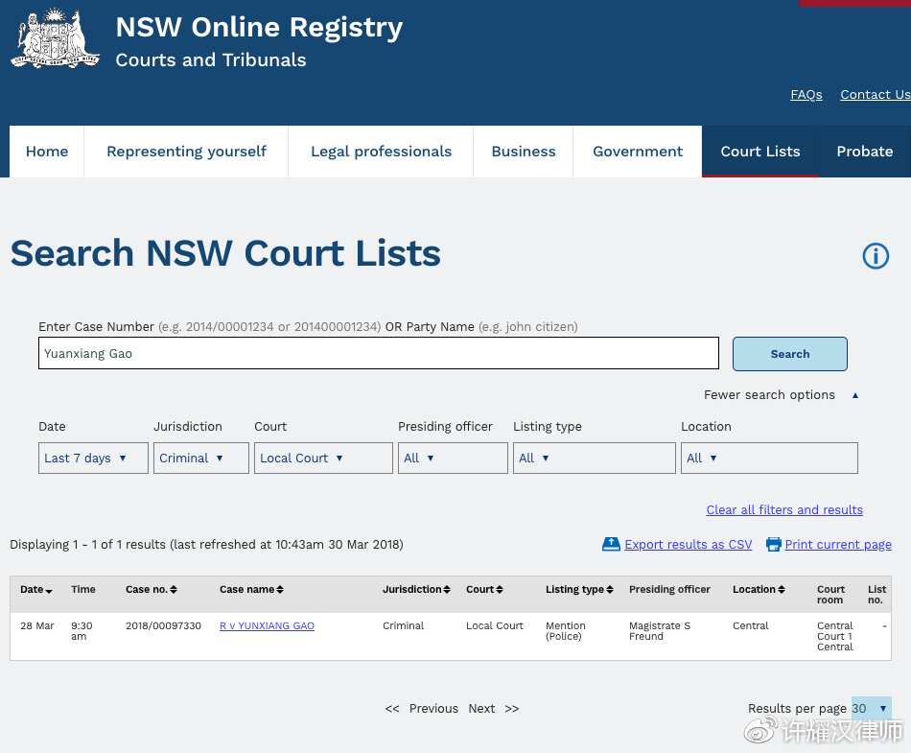Open the case R v YUNXIANG GAO

coord(267,625)
